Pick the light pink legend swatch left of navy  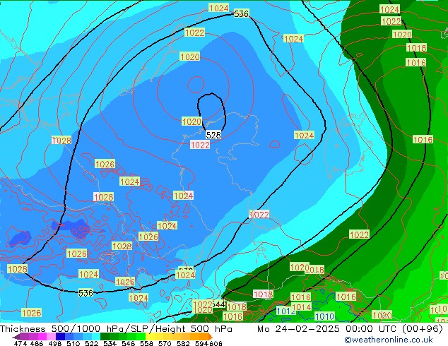[51, 337]
